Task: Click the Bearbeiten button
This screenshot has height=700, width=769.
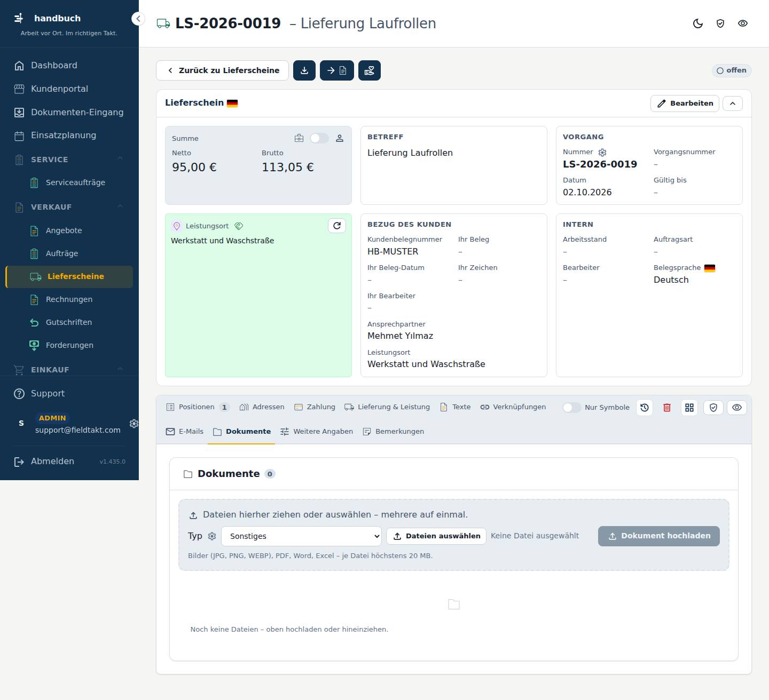Action: pyautogui.click(x=685, y=104)
